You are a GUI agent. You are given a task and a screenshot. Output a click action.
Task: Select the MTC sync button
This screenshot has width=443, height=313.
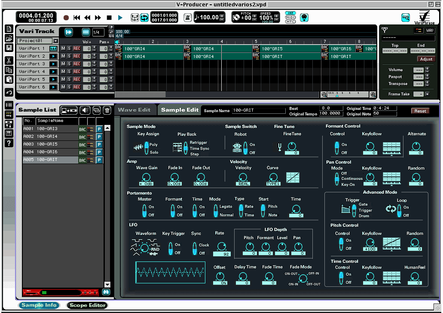click(290, 22)
